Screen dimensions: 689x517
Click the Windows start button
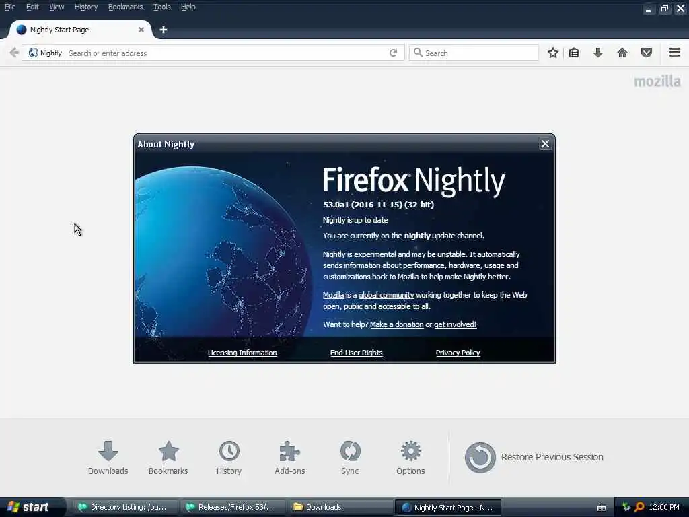pyautogui.click(x=32, y=507)
